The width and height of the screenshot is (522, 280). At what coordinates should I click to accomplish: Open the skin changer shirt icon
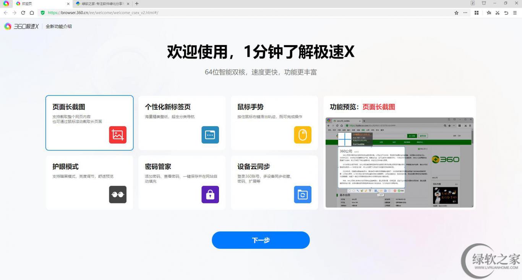click(484, 3)
